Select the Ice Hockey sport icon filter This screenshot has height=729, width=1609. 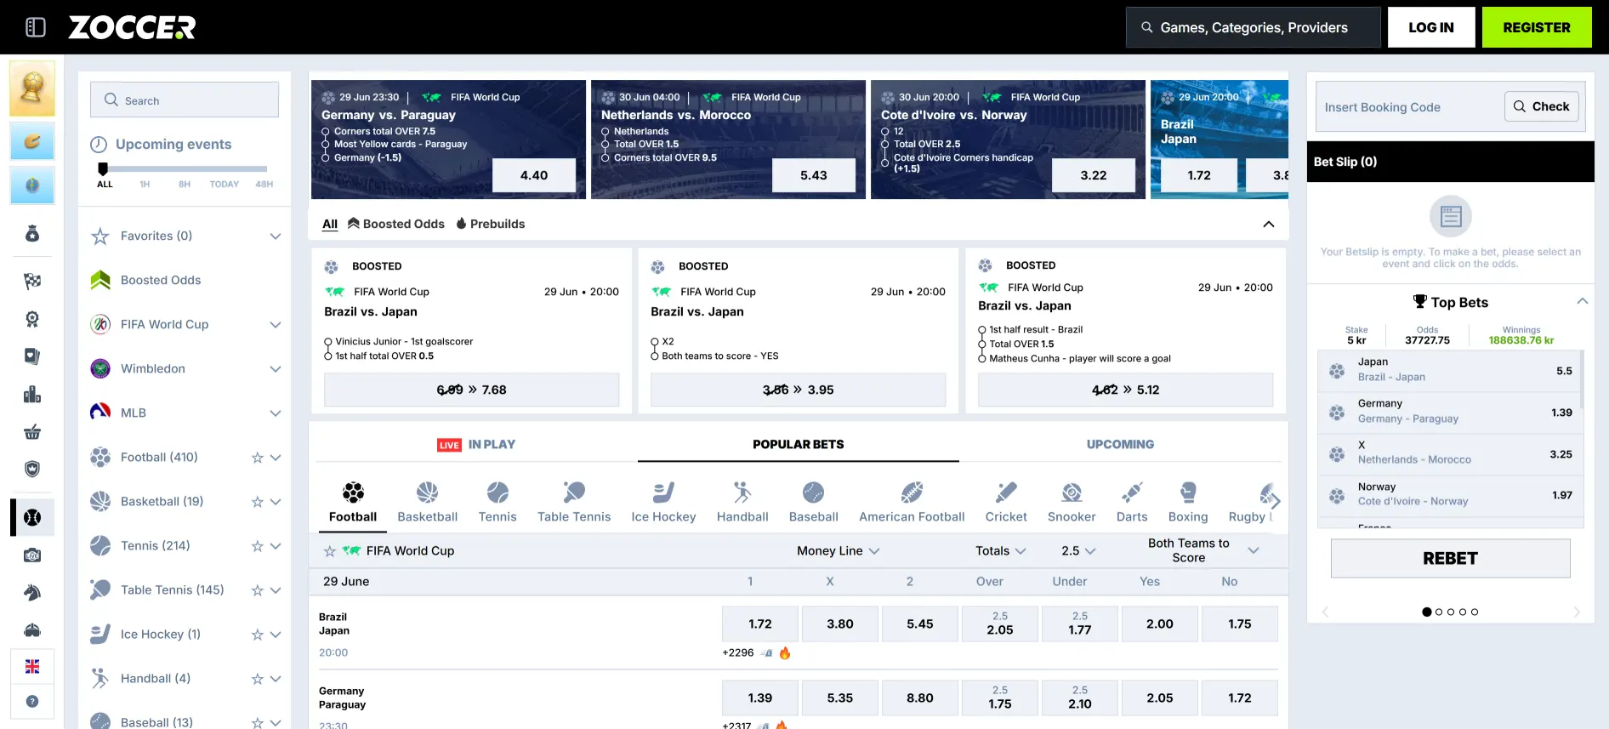[x=663, y=493]
